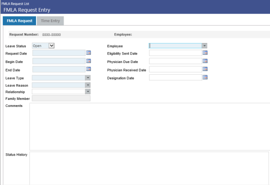Click the Family Member text field
270x185 pixels.
point(61,98)
